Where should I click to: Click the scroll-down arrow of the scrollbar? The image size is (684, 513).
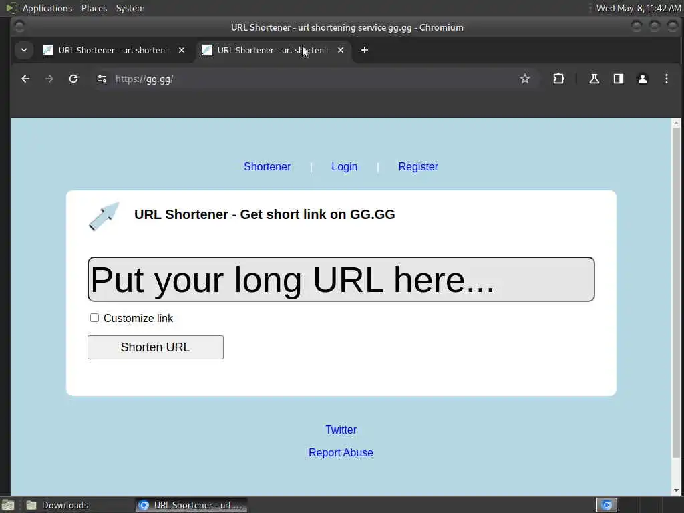pos(676,490)
